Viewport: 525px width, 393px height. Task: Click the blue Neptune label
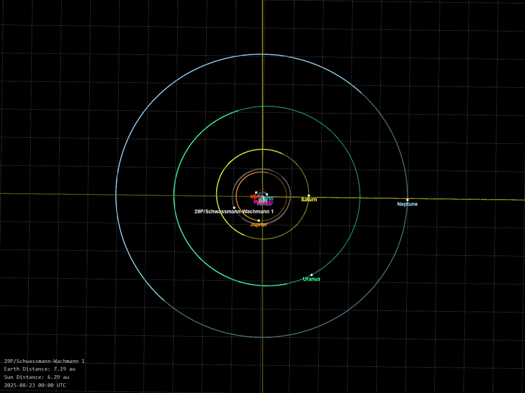click(x=407, y=204)
